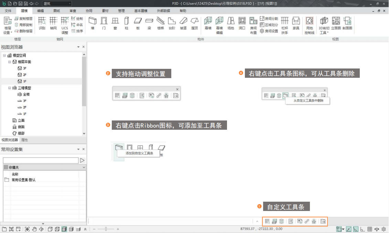Click the 立面图 elevation view icon
Viewport: 389px width, 233px height.
click(336, 23)
